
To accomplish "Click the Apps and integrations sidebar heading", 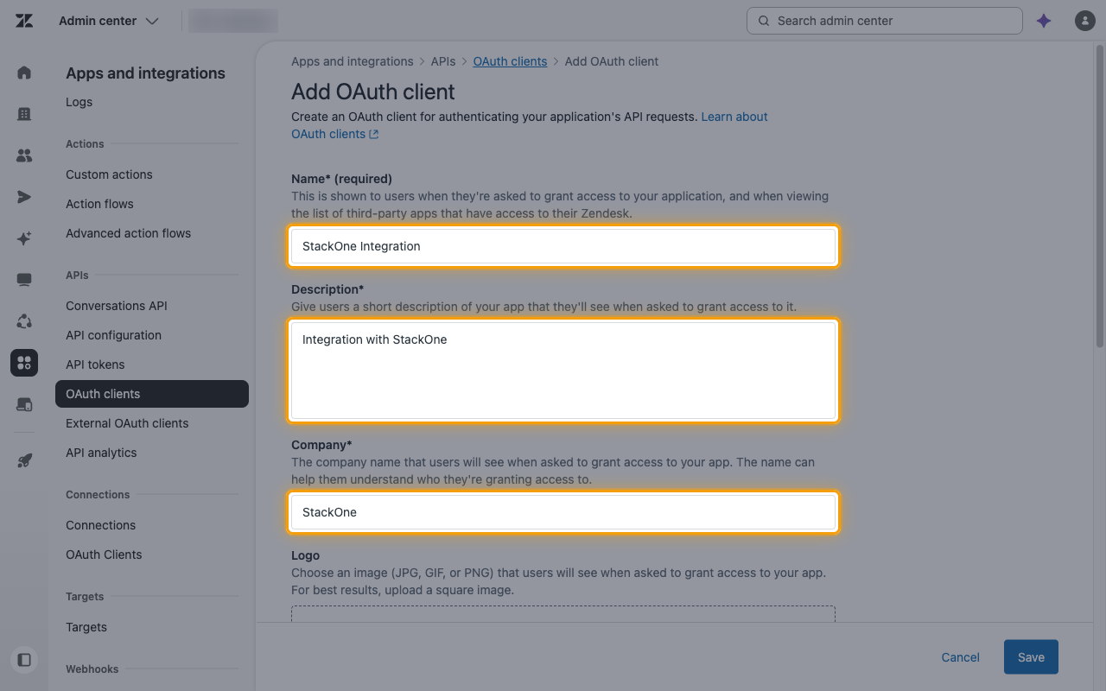I will tap(145, 73).
